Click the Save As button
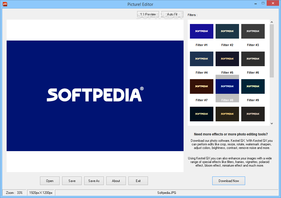Image resolution: width=281 pixels, height=198 pixels. [94, 181]
